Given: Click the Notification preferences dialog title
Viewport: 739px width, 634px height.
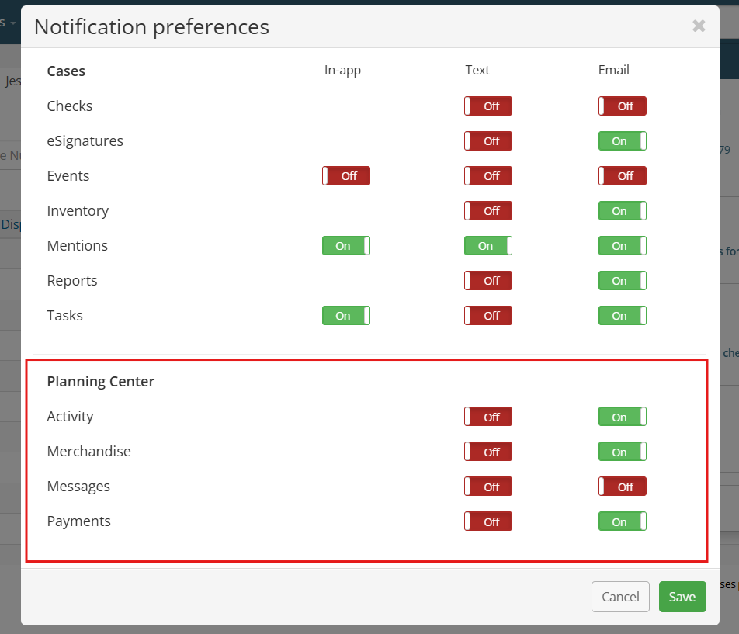Looking at the screenshot, I should coord(151,27).
